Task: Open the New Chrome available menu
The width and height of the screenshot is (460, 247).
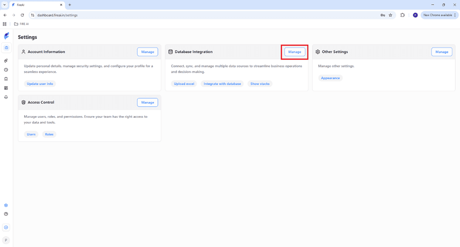Action: 439,15
